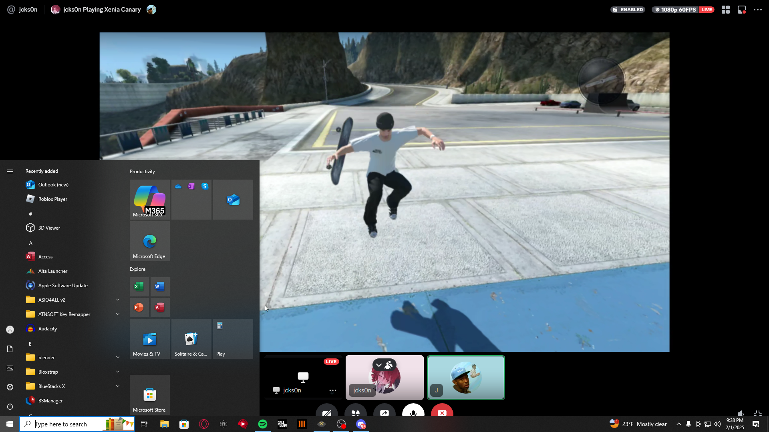Click the red disconnect call button
Image resolution: width=769 pixels, height=432 pixels.
442,412
